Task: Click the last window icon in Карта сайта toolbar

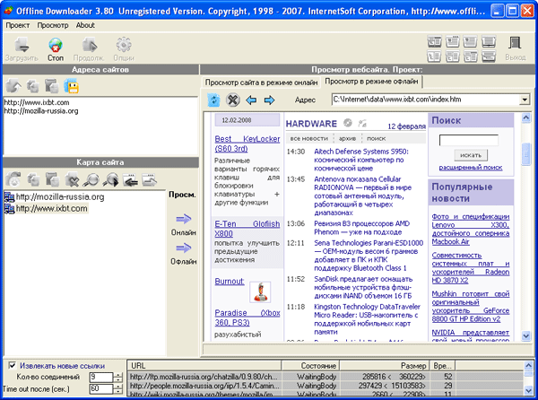Action: [149, 179]
